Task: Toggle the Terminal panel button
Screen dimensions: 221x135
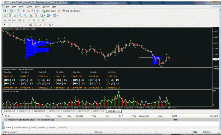Action: pyautogui.click(x=33, y=11)
